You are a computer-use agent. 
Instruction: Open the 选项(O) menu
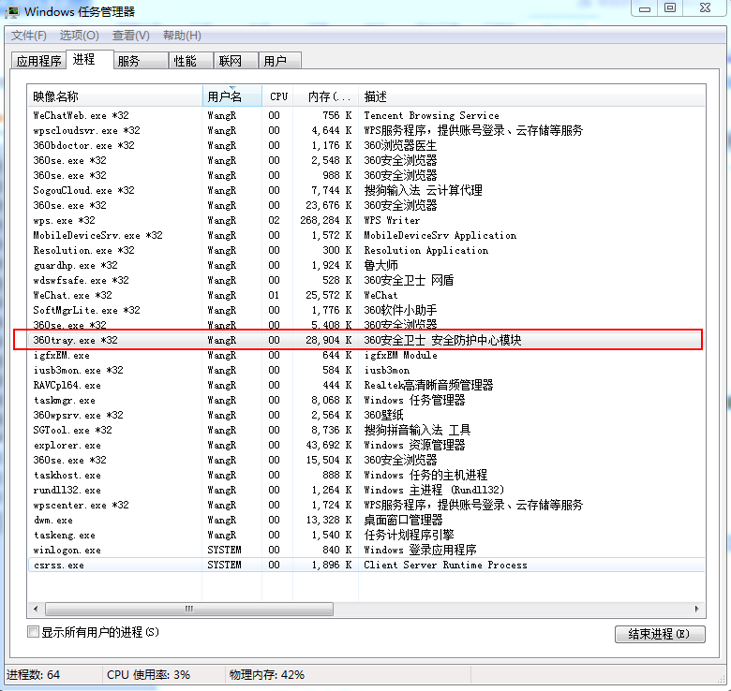79,36
